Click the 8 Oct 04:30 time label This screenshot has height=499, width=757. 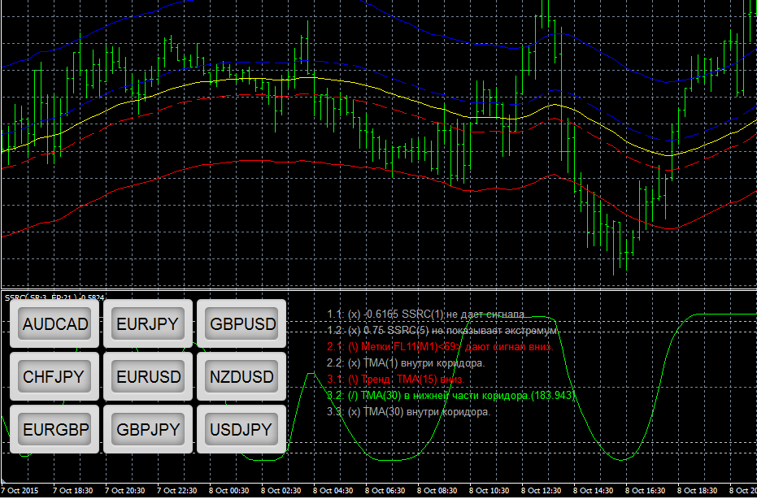333,490
